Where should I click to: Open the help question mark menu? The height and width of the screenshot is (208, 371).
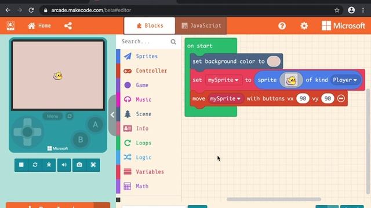[282, 25]
